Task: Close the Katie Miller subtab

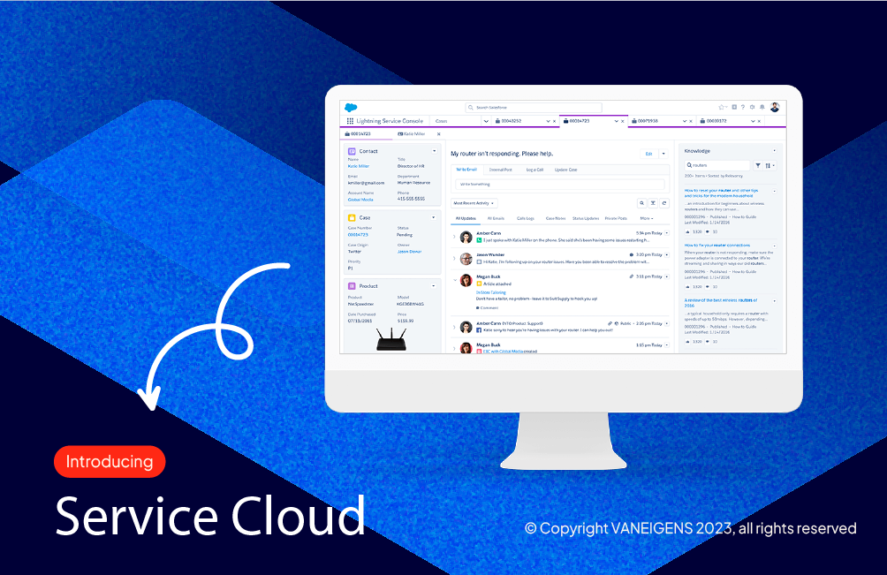Action: pos(438,134)
